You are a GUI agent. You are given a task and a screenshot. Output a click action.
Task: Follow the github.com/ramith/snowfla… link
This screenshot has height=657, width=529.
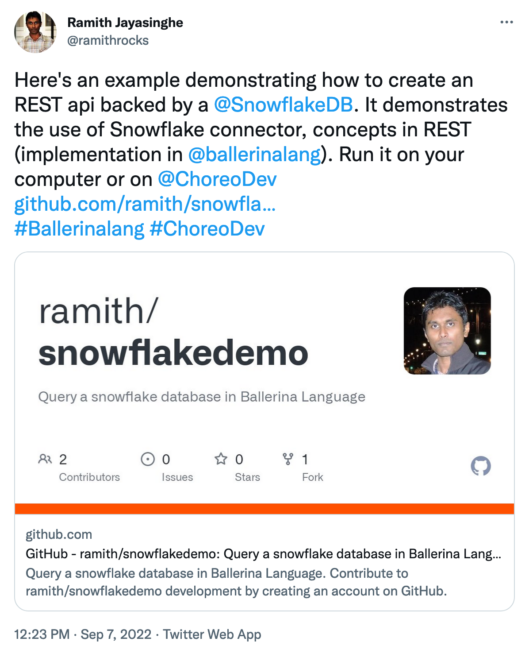(x=145, y=204)
